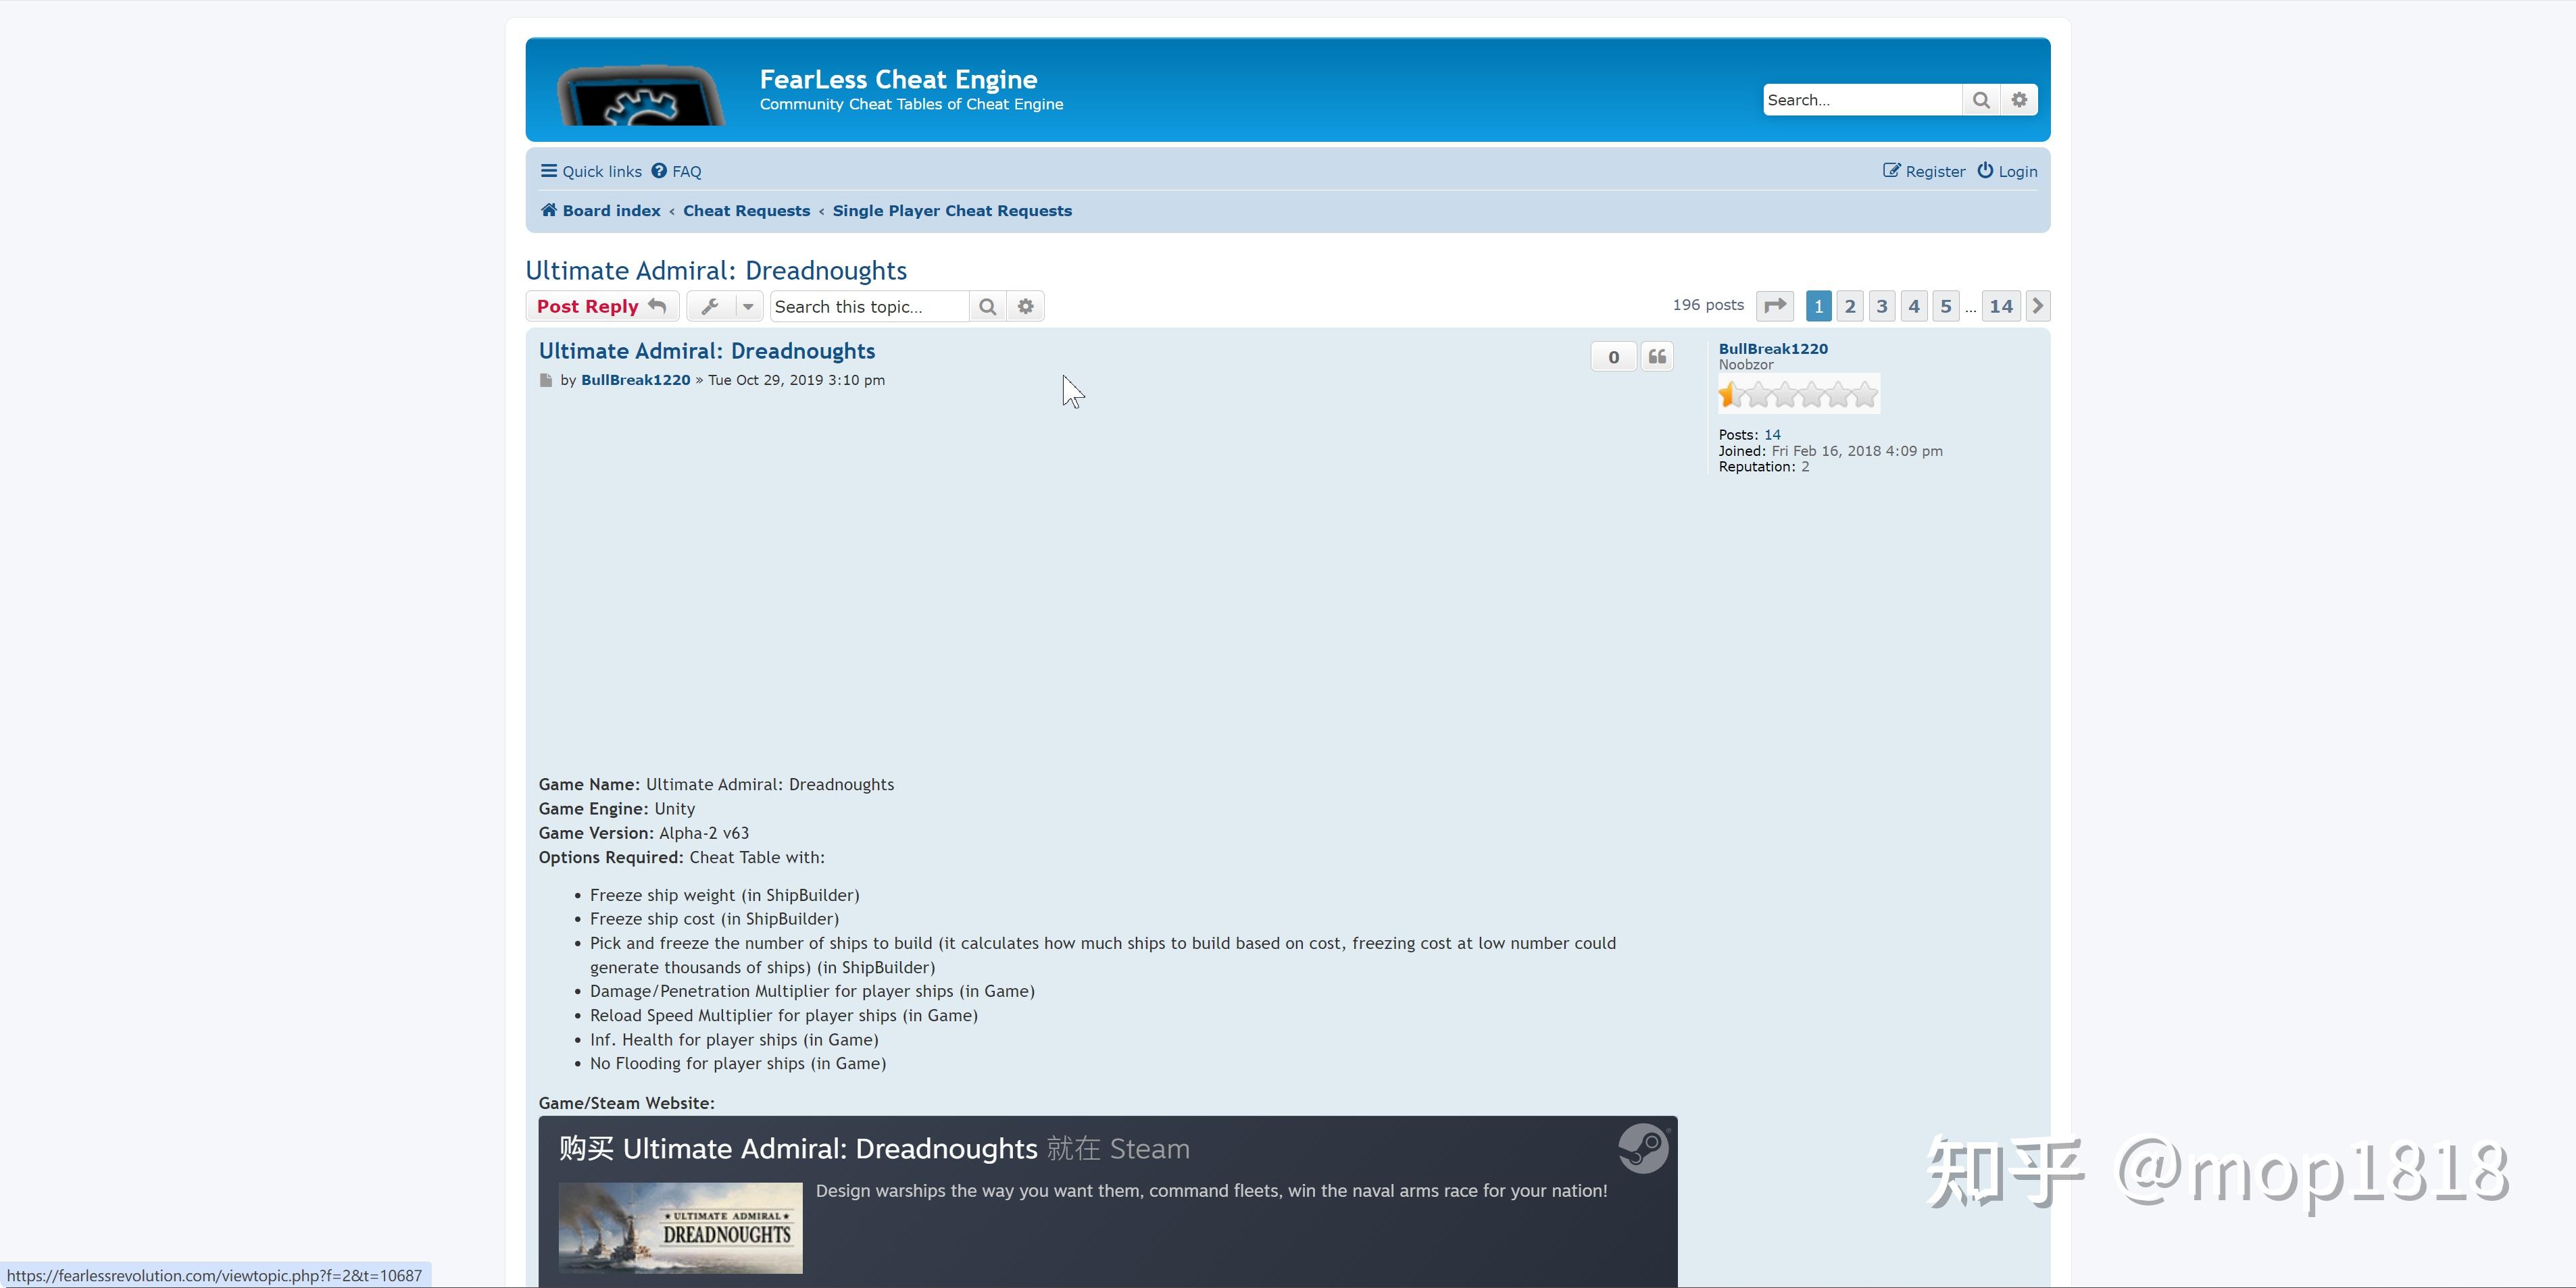The image size is (2576, 1288).
Task: Click the Post Reply button
Action: click(x=600, y=306)
